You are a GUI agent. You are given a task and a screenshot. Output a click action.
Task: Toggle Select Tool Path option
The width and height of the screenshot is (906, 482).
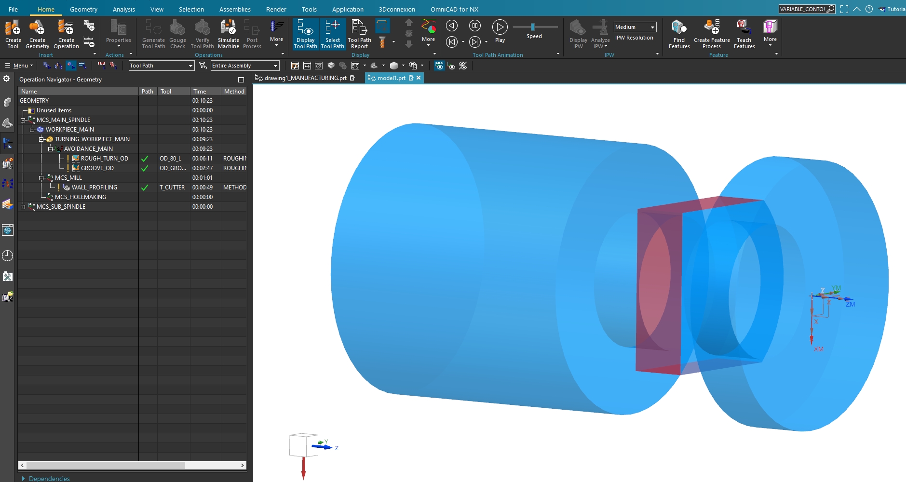(333, 34)
